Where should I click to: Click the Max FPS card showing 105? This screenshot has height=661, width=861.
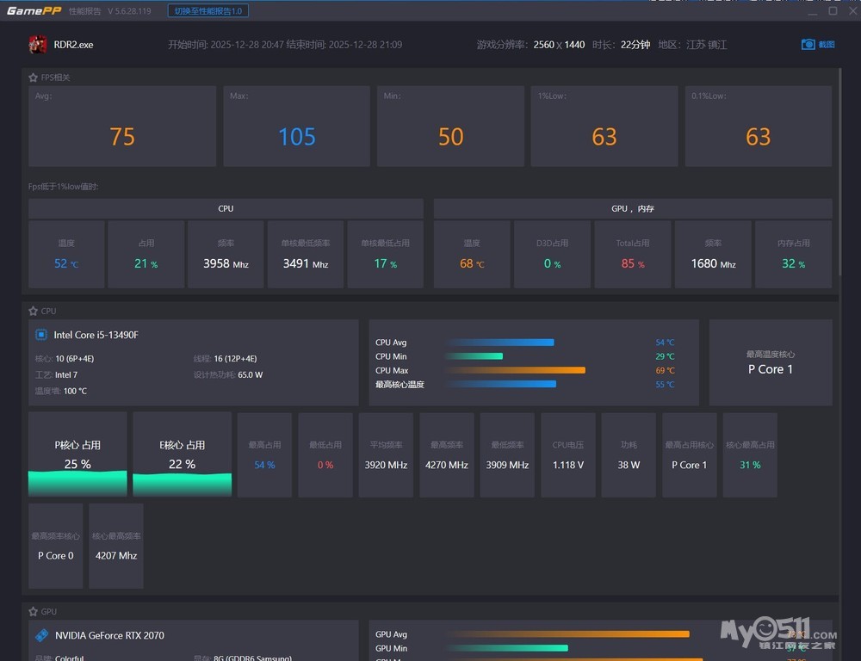coord(297,127)
